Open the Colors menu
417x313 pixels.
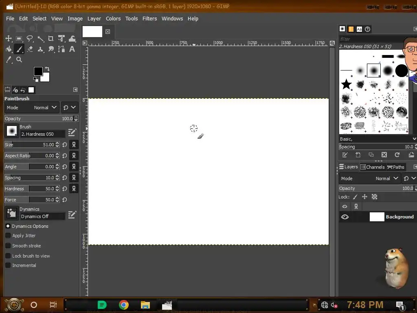113,19
